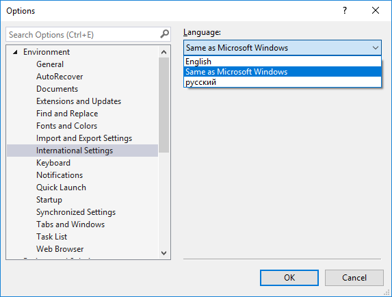Click the dialog resize grip corner
The width and height of the screenshot is (392, 297).
coord(387,292)
